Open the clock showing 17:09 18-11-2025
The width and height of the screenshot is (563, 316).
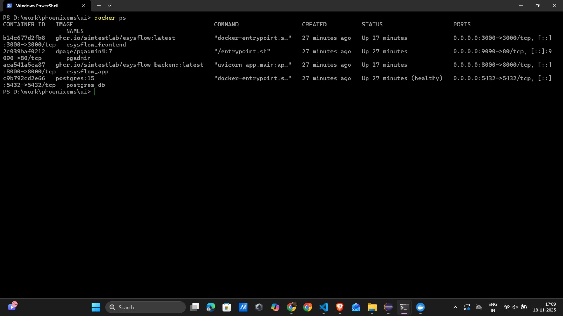tap(544, 307)
